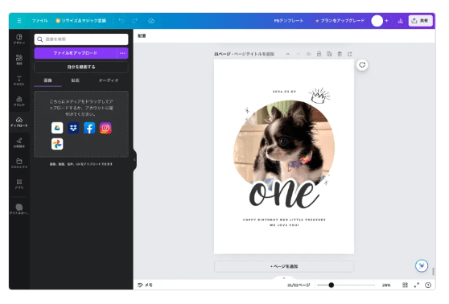Enter fullscreen presentation mode

(417, 286)
